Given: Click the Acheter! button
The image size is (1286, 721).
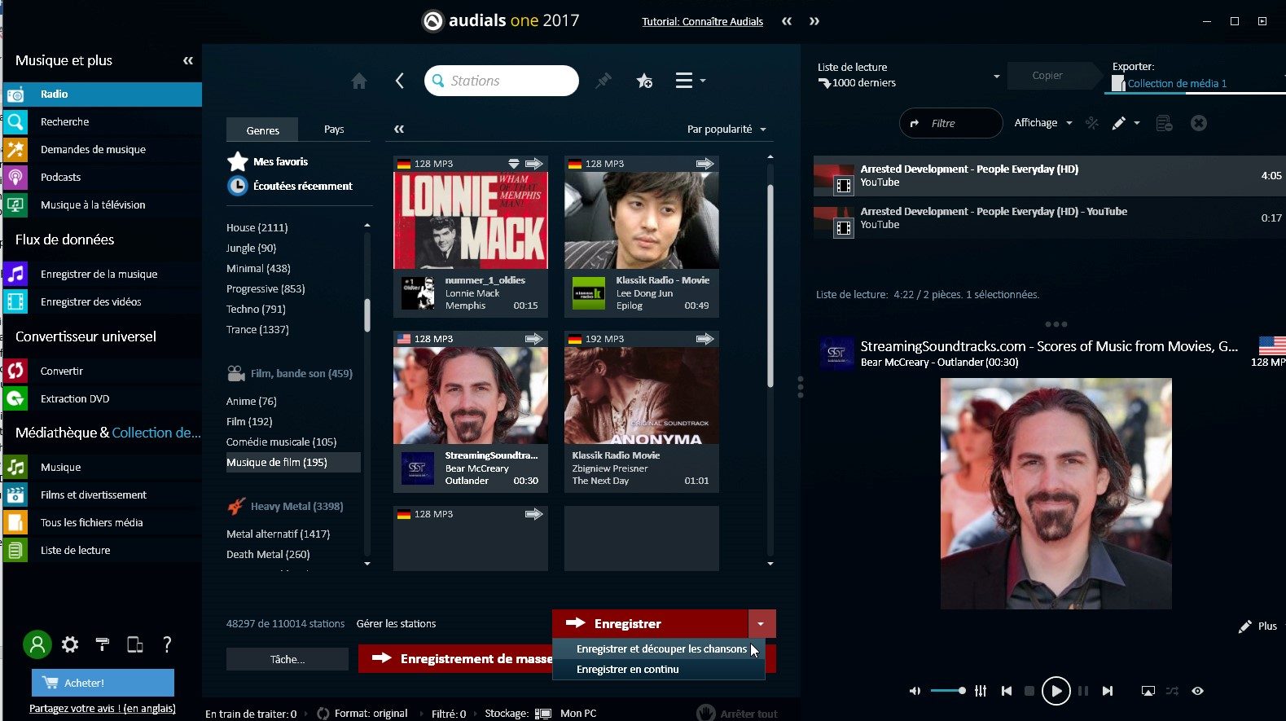Looking at the screenshot, I should pos(103,683).
